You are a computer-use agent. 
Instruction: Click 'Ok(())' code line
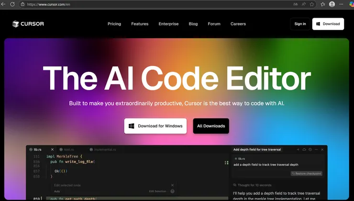[61, 171]
